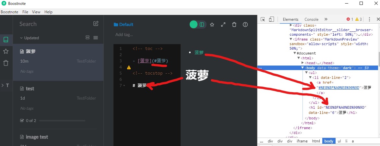Click the document icon of the test note

coord(22,89)
